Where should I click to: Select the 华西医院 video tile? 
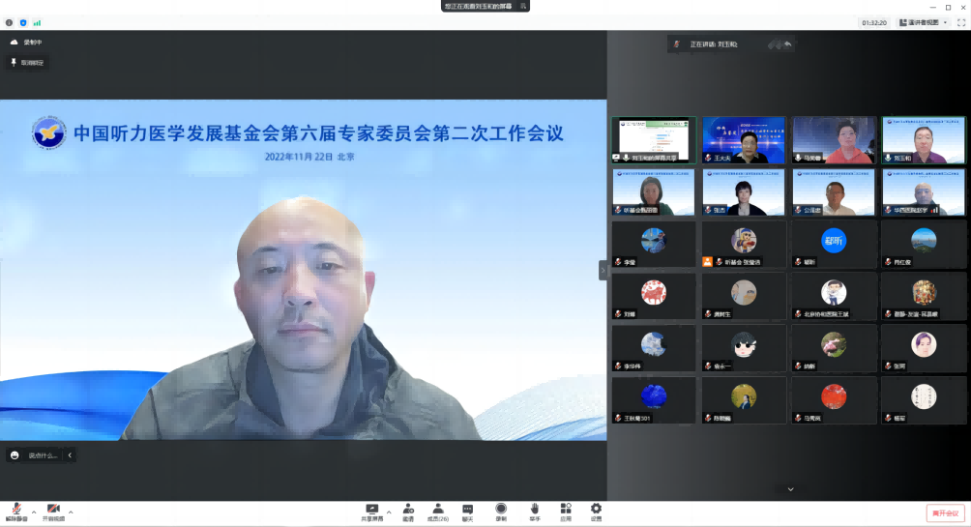pos(924,192)
